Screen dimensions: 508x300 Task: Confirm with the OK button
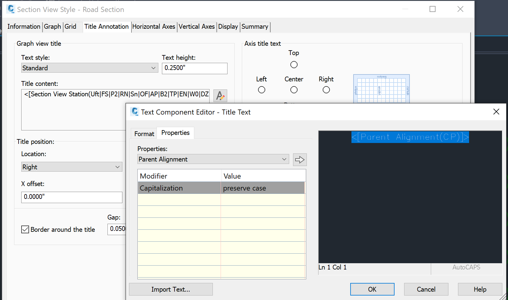(372, 289)
